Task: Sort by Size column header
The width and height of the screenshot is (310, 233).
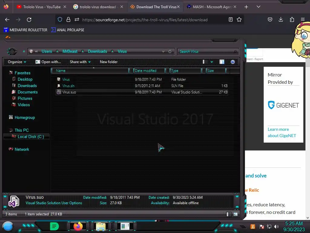Action: tap(216, 70)
